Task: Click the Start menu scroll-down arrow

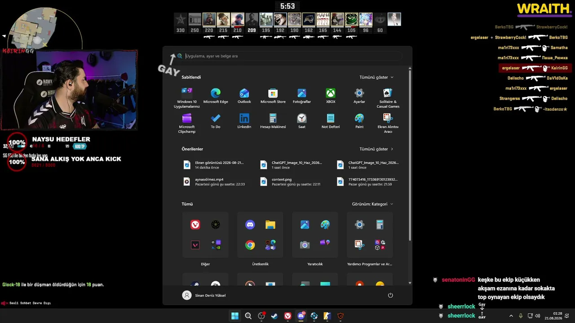Action: 410,283
